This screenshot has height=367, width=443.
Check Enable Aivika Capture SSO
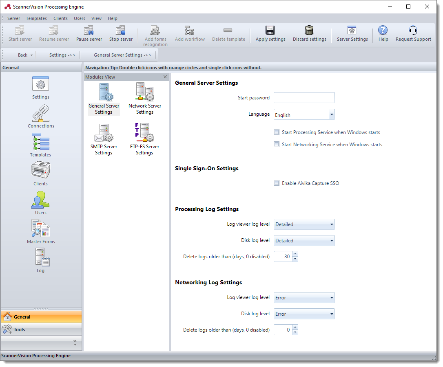pyautogui.click(x=277, y=183)
